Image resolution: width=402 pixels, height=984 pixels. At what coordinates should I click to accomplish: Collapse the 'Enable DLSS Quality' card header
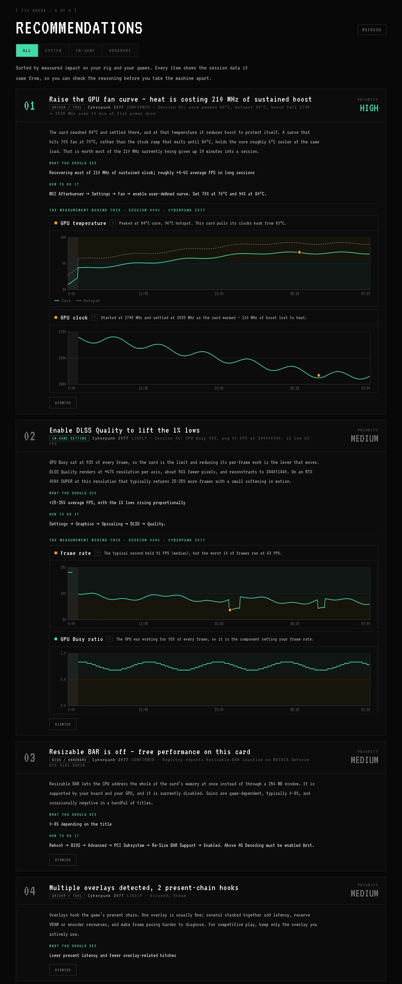coord(201,436)
